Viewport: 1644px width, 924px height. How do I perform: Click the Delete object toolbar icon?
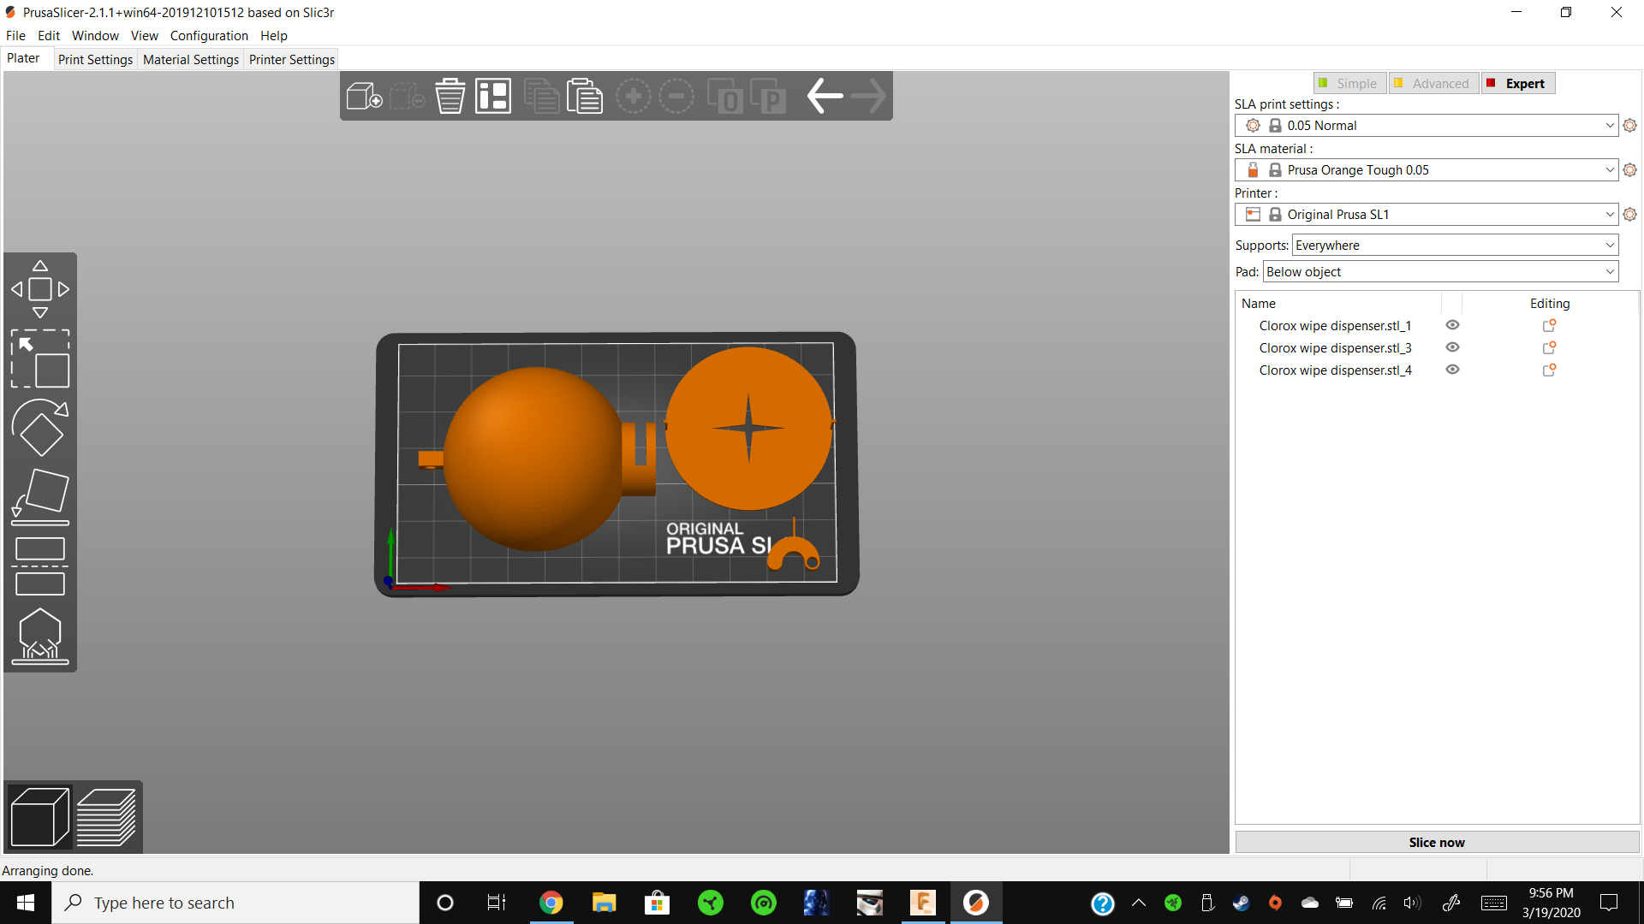(407, 96)
